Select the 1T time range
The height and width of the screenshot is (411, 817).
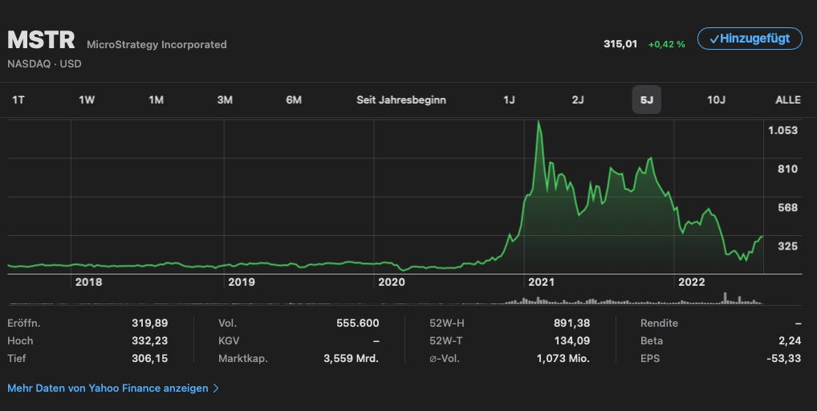point(18,100)
